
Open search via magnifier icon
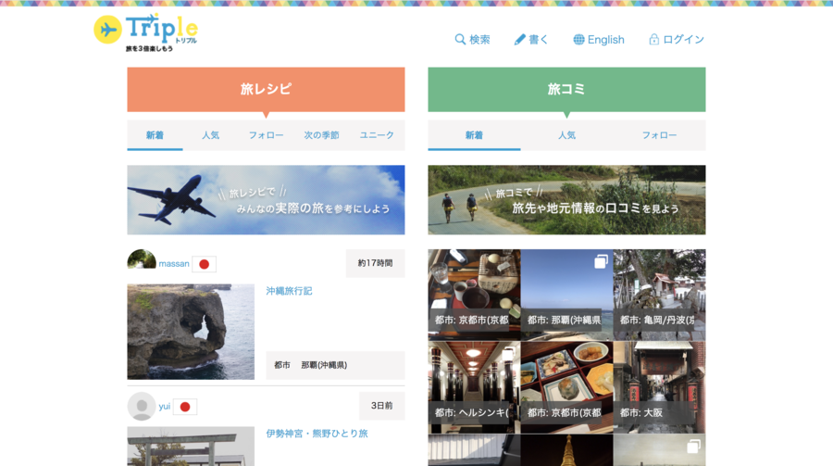click(x=460, y=39)
